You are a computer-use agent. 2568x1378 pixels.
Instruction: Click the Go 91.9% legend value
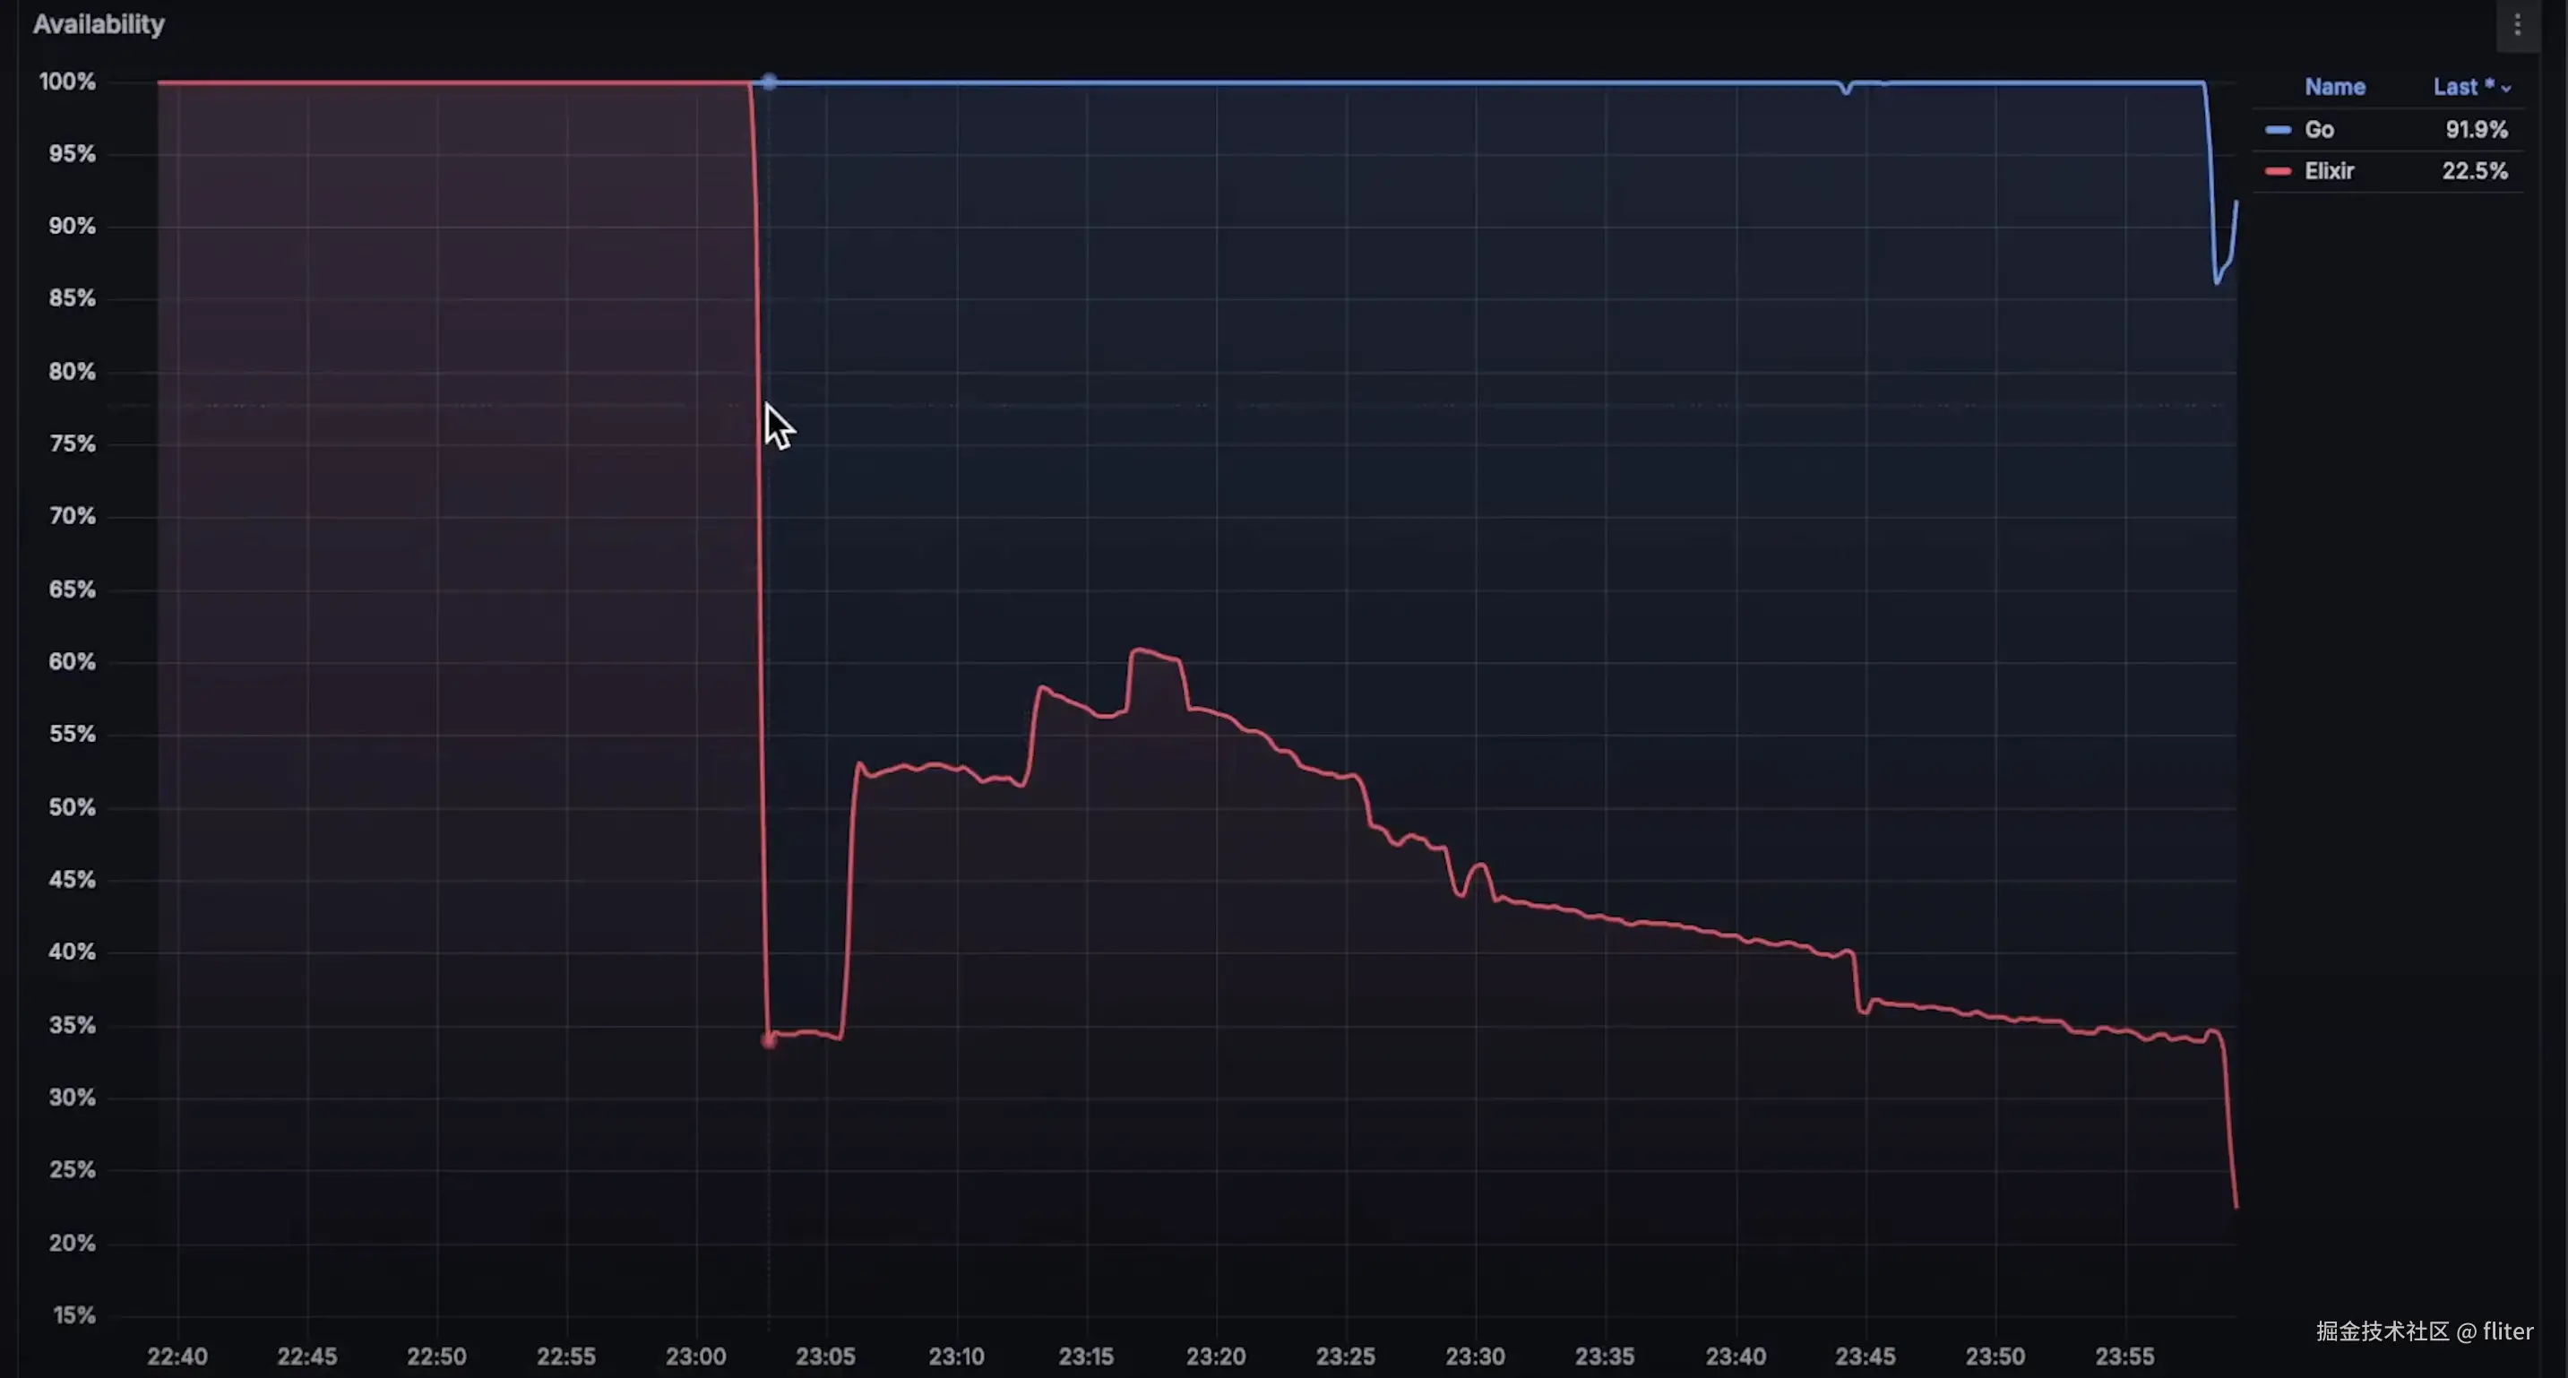click(2477, 130)
